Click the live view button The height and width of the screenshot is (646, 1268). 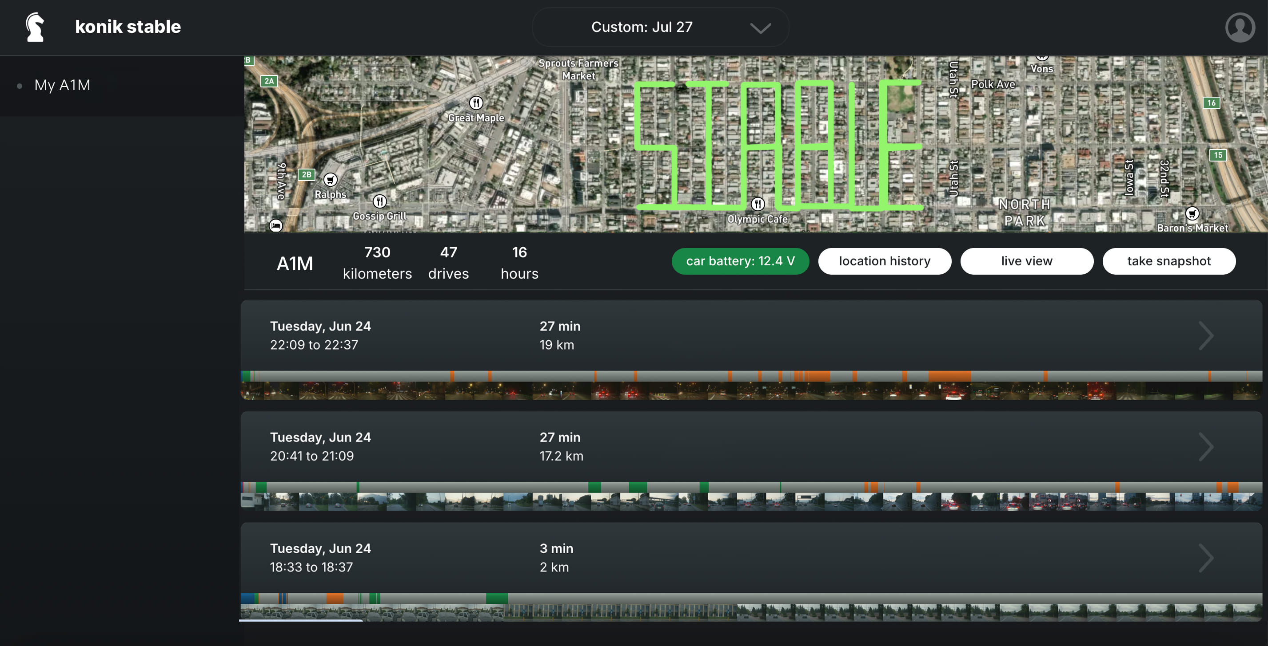(1027, 261)
